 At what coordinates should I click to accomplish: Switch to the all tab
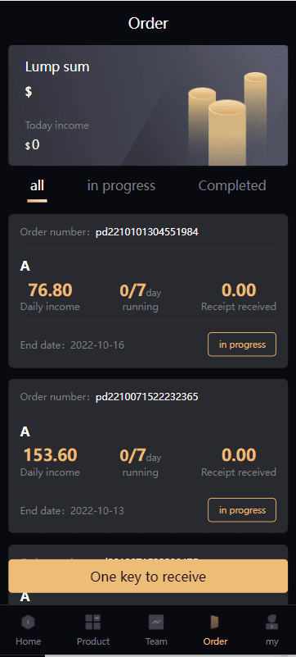(37, 185)
